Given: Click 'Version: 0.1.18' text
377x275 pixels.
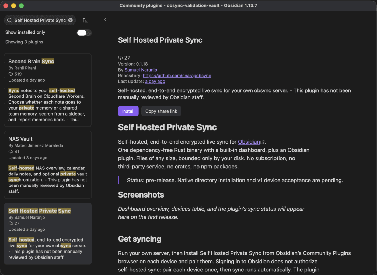Looking at the screenshot, I should (x=133, y=64).
